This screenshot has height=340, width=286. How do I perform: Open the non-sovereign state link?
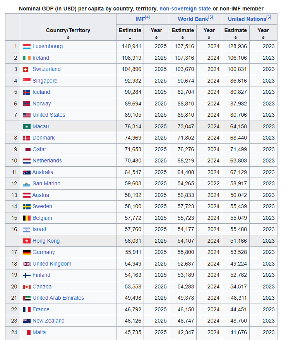point(185,9)
